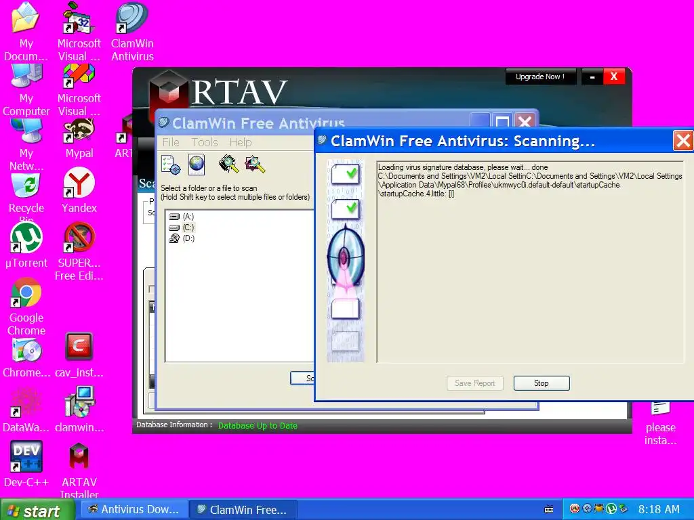The image size is (694, 520).
Task: Click the first green checkmark scan step
Action: (345, 173)
